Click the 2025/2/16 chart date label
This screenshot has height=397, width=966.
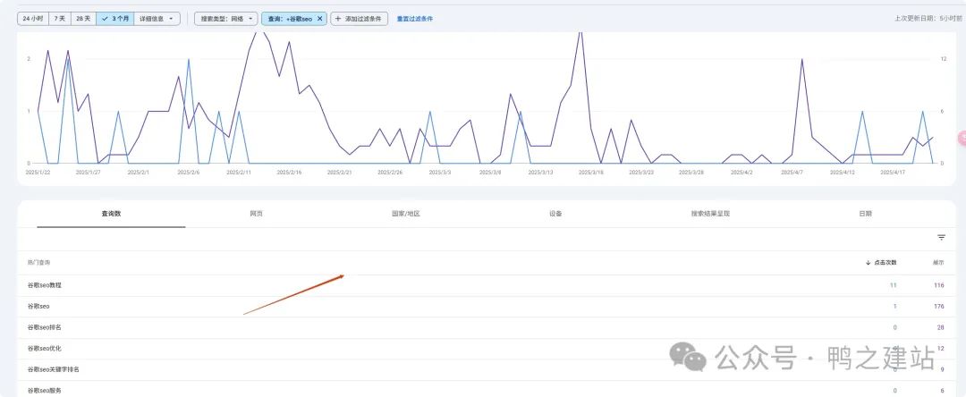point(289,173)
